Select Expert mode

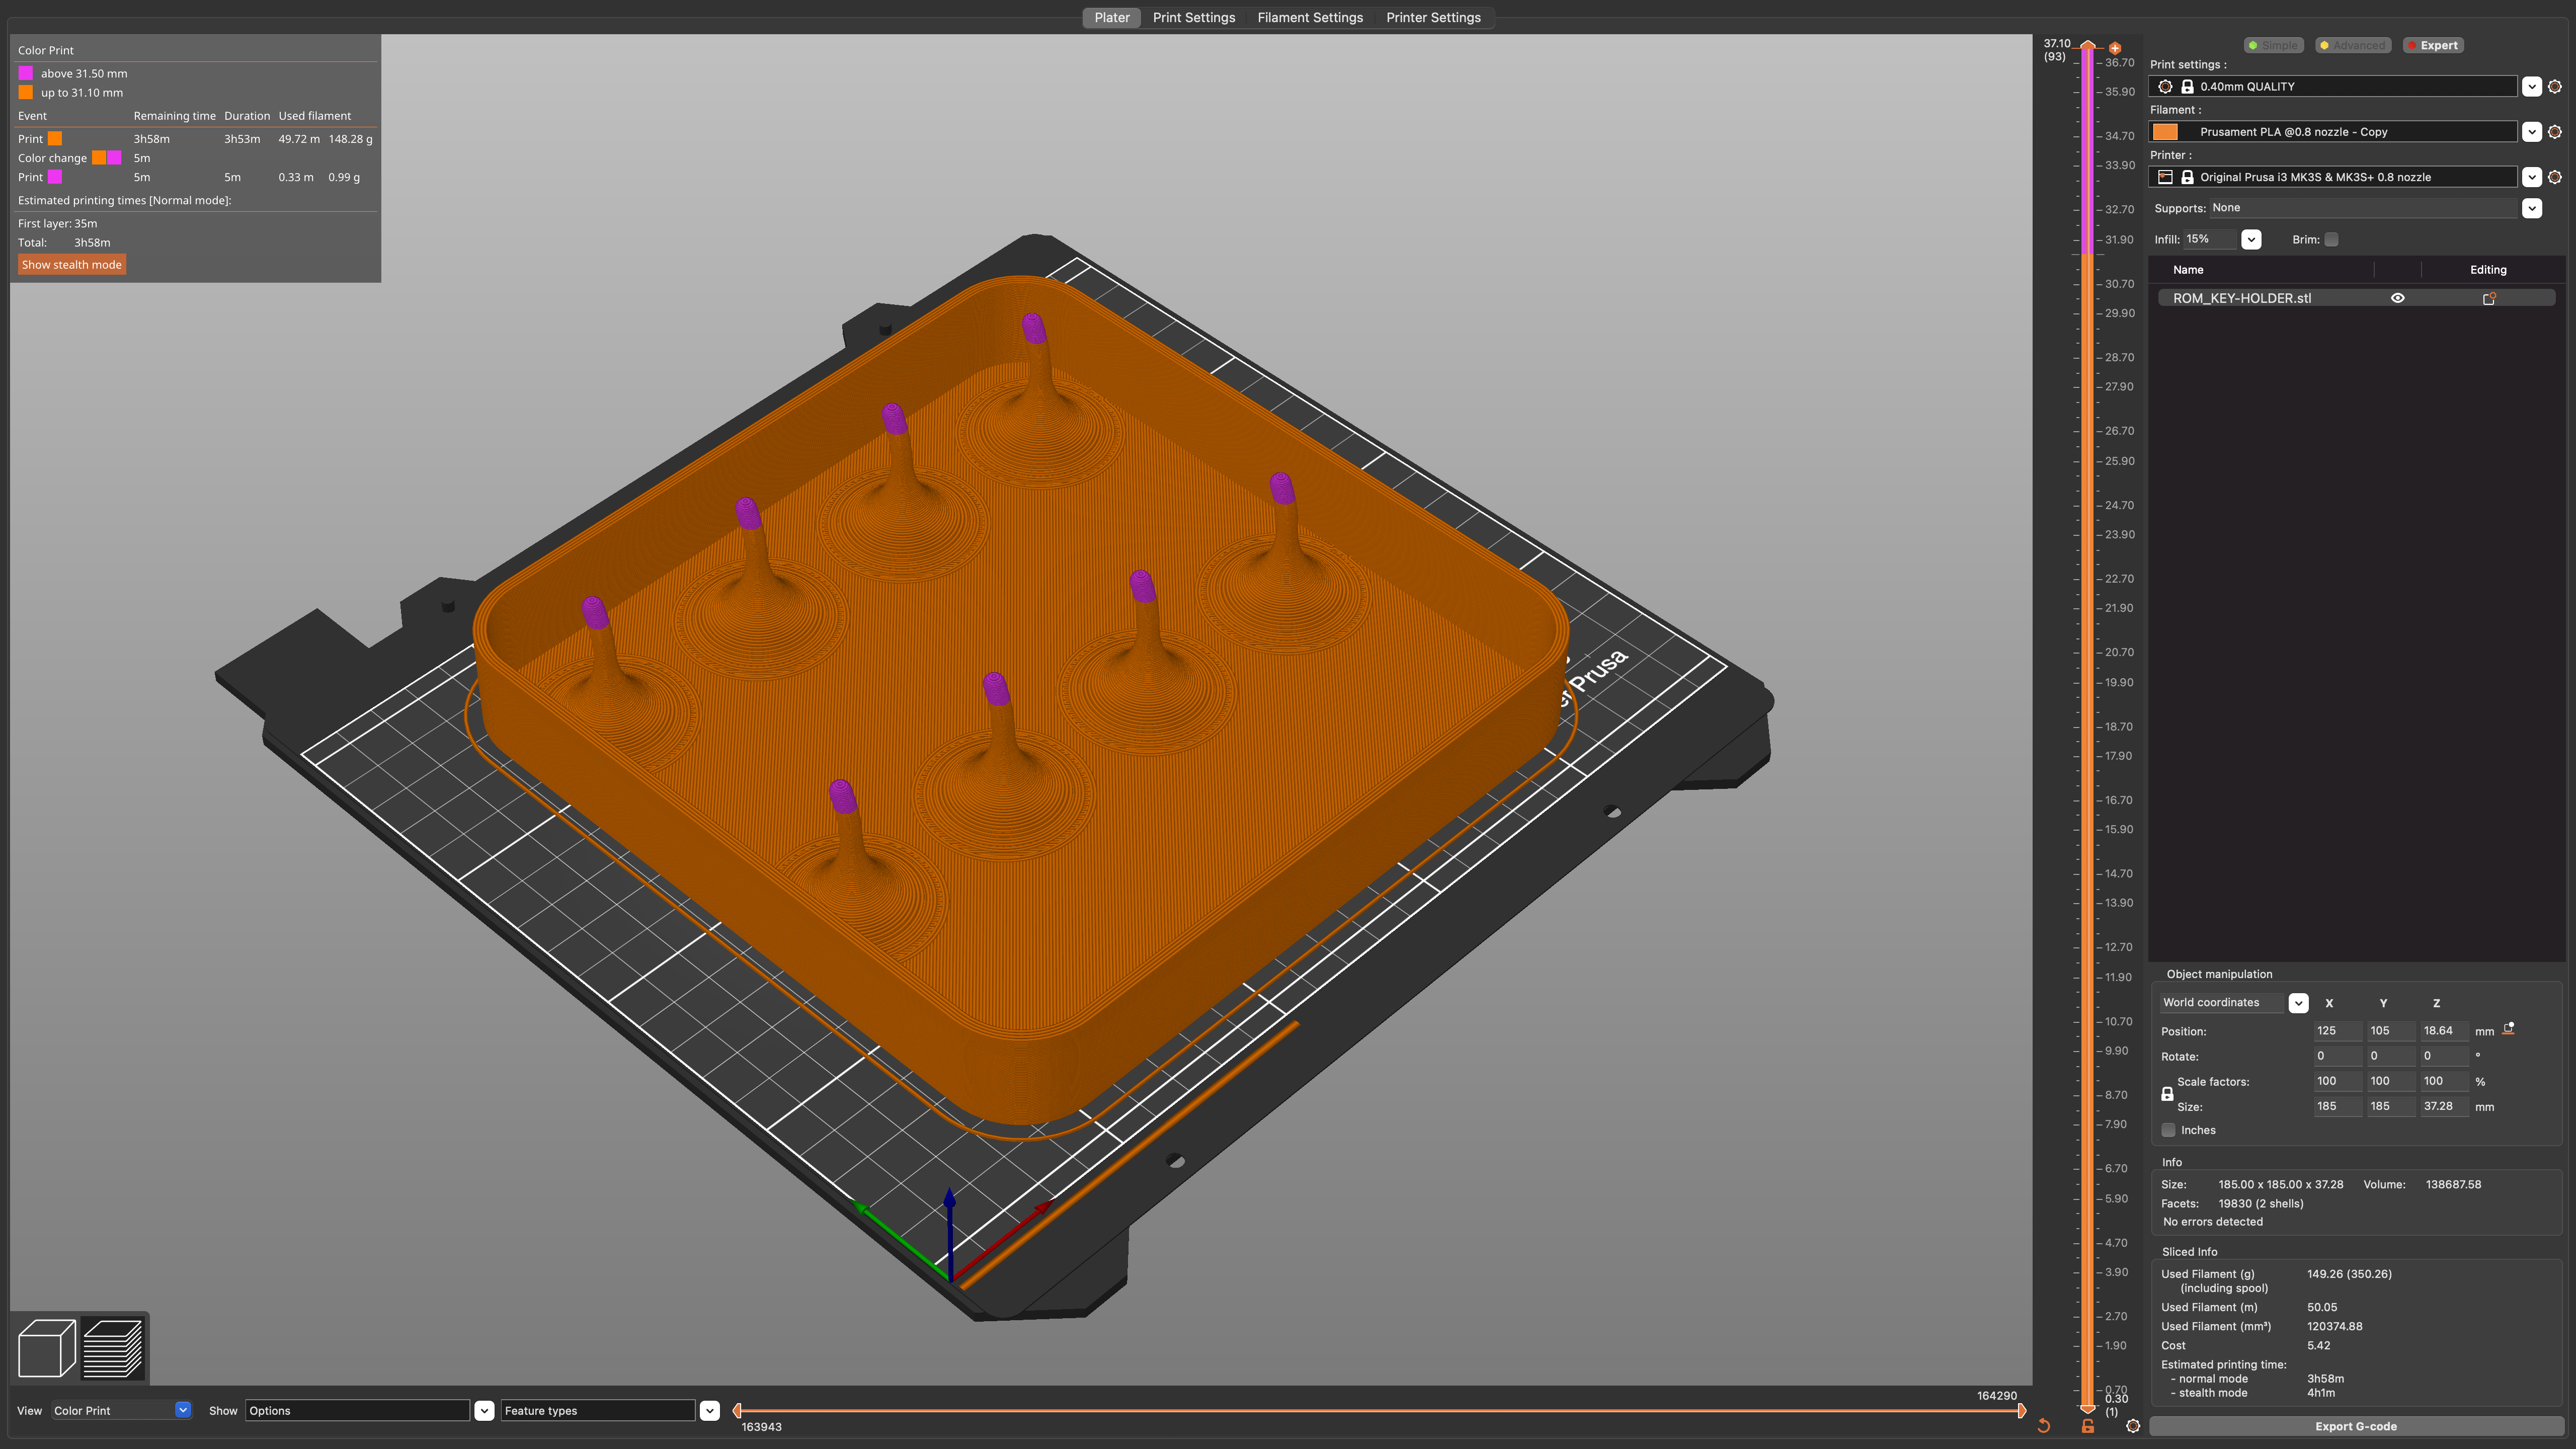[x=2432, y=45]
